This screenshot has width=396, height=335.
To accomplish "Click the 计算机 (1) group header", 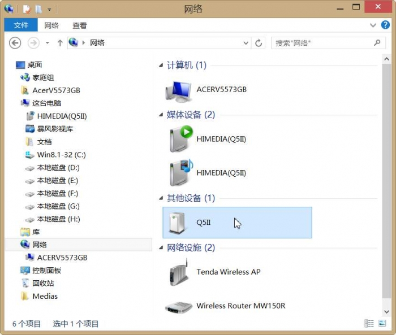I will (187, 65).
